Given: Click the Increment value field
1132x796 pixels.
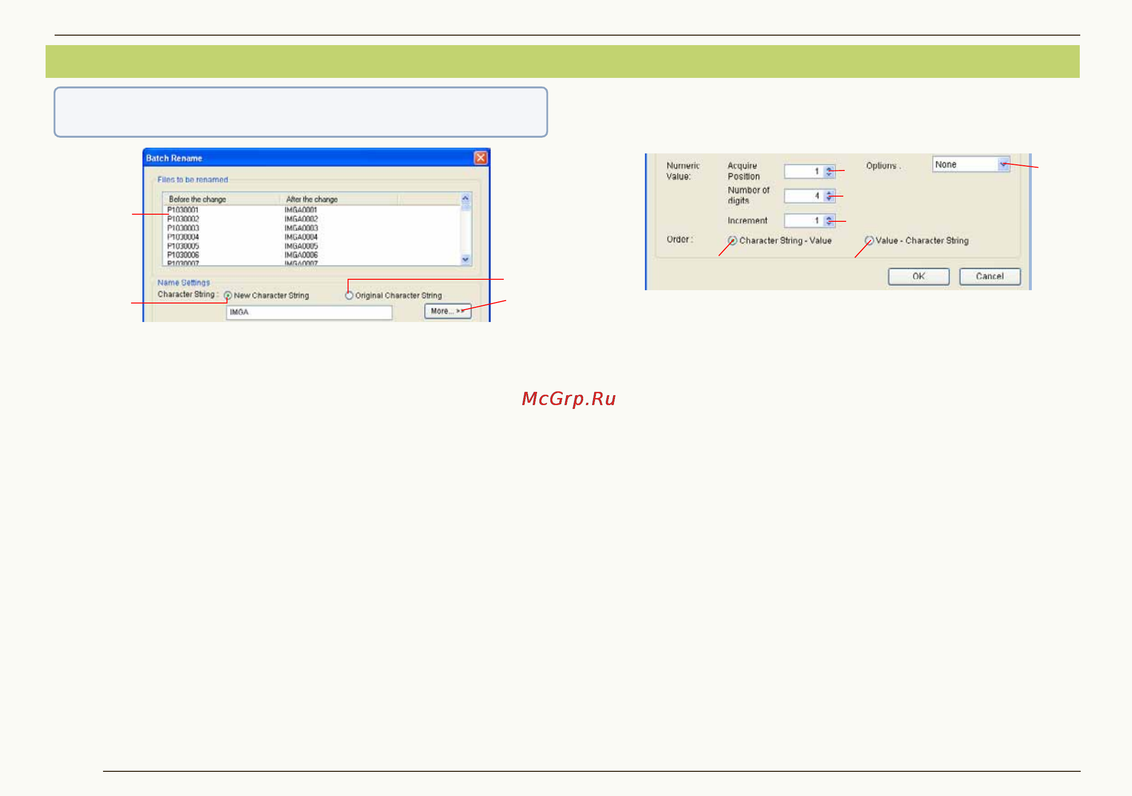Looking at the screenshot, I should (x=803, y=220).
